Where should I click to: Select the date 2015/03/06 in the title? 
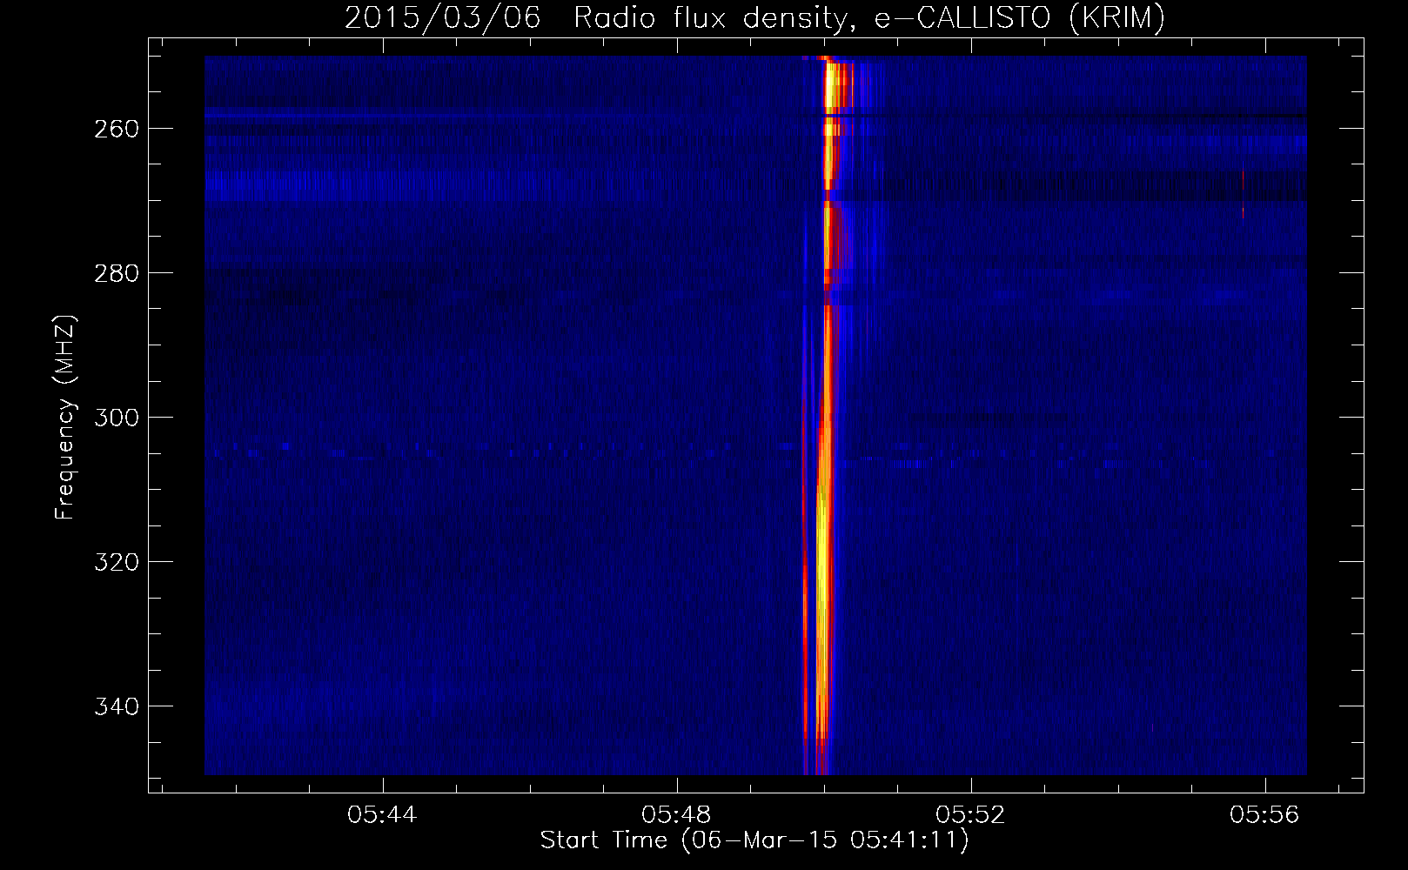pyautogui.click(x=442, y=17)
